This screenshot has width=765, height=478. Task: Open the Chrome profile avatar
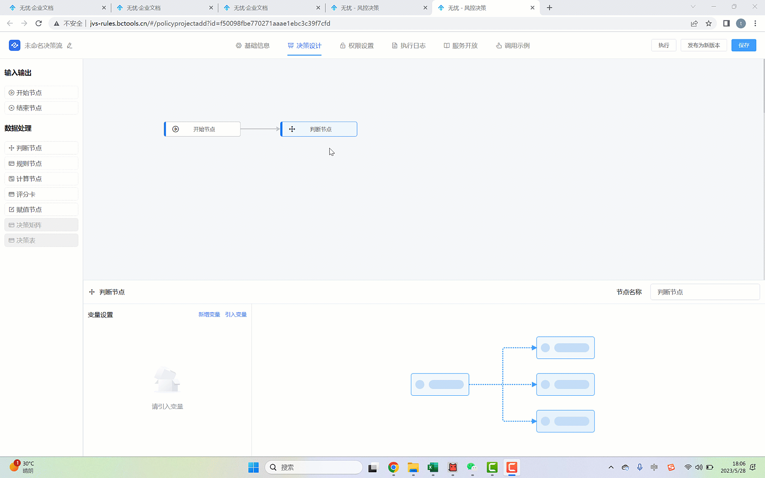tap(741, 23)
